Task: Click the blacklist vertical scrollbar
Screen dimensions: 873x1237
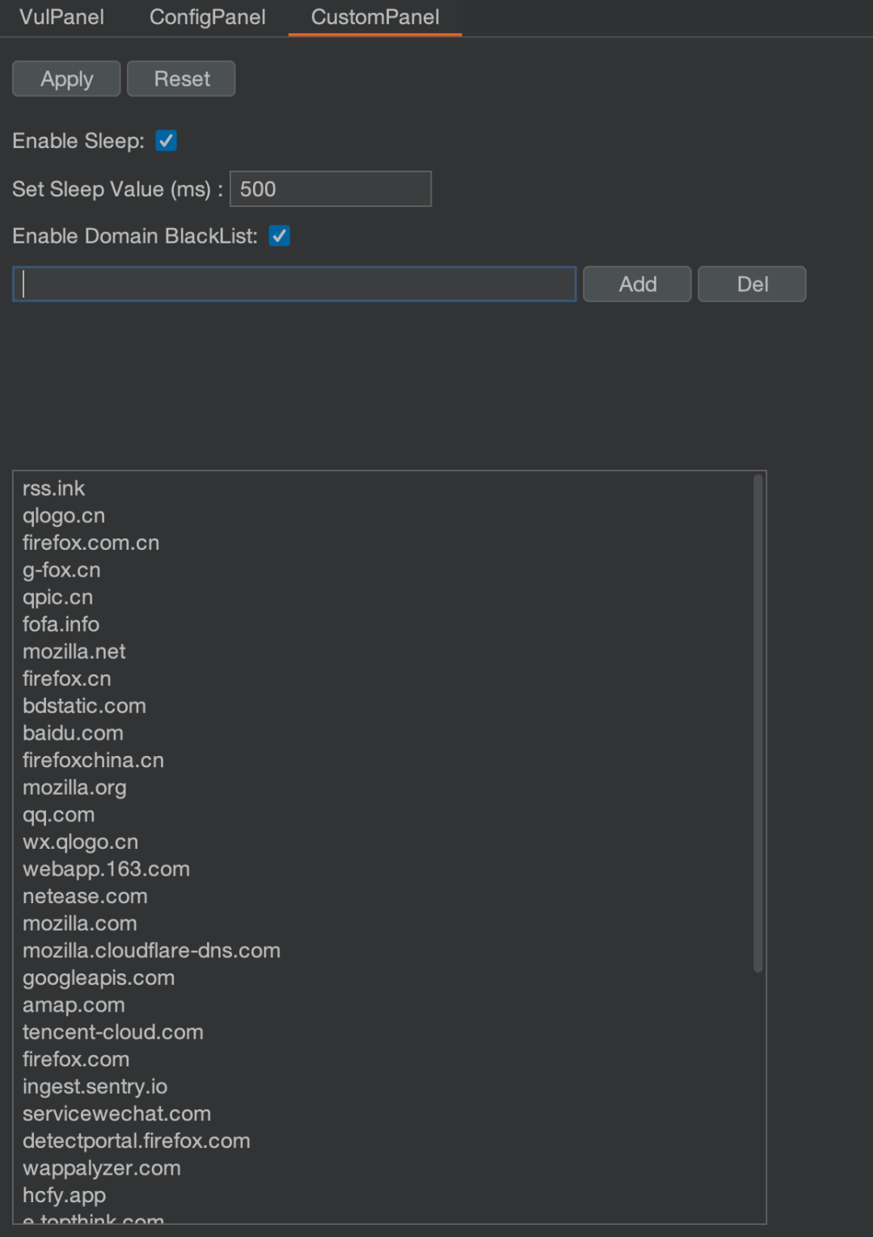Action: pyautogui.click(x=757, y=723)
